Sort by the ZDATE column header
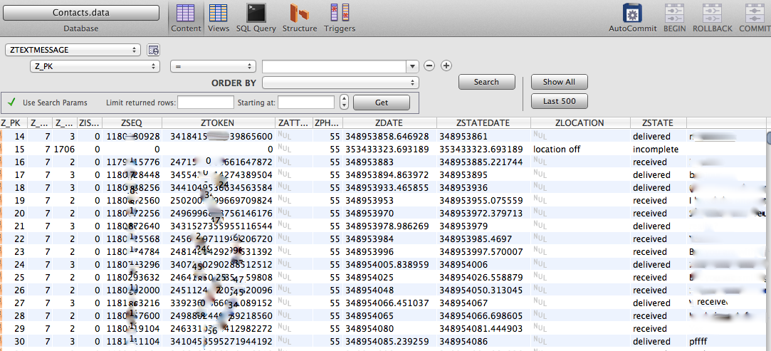The image size is (771, 351). [389, 123]
